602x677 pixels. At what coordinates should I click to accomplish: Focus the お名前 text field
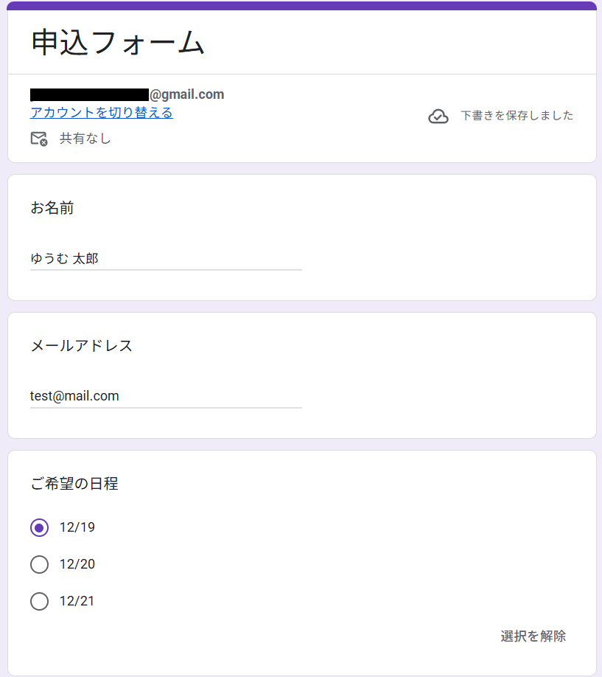(x=166, y=259)
